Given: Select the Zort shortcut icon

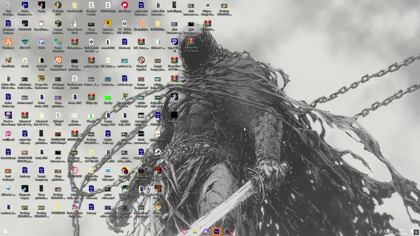Looking at the screenshot, I should (174, 99).
